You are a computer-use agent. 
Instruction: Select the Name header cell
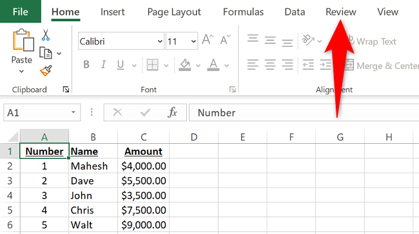click(93, 151)
